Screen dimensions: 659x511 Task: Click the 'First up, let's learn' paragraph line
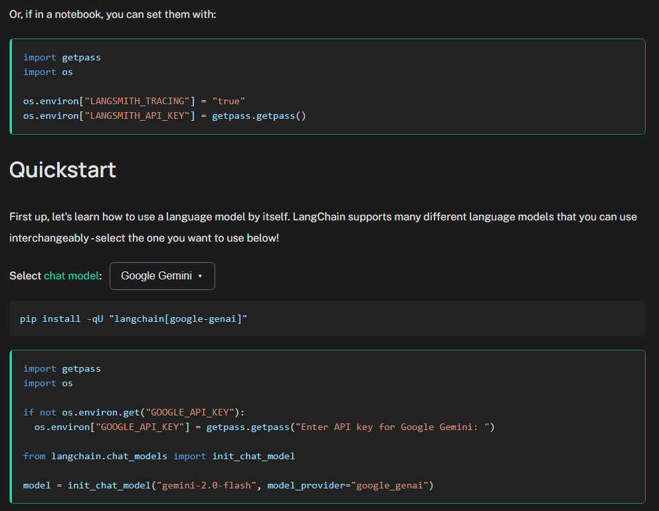[x=323, y=217]
